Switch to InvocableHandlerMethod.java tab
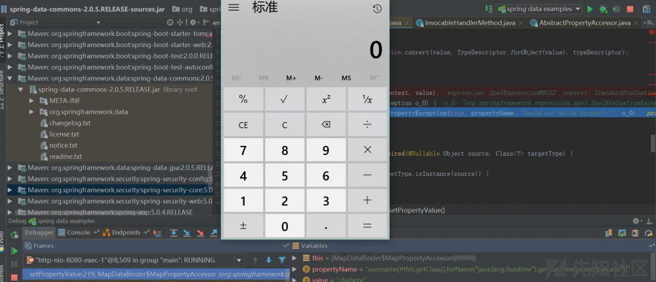The height and width of the screenshot is (282, 656). pyautogui.click(x=470, y=22)
